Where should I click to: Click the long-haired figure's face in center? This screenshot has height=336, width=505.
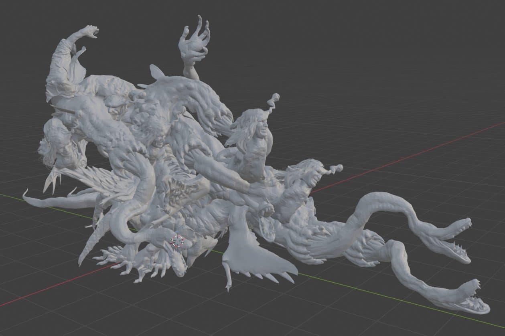click(261, 128)
